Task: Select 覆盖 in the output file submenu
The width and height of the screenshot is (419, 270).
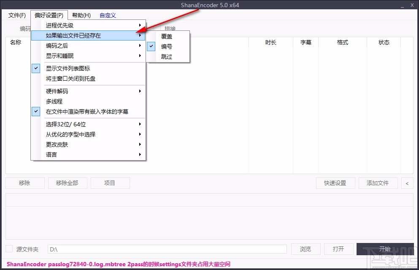Action: click(166, 36)
